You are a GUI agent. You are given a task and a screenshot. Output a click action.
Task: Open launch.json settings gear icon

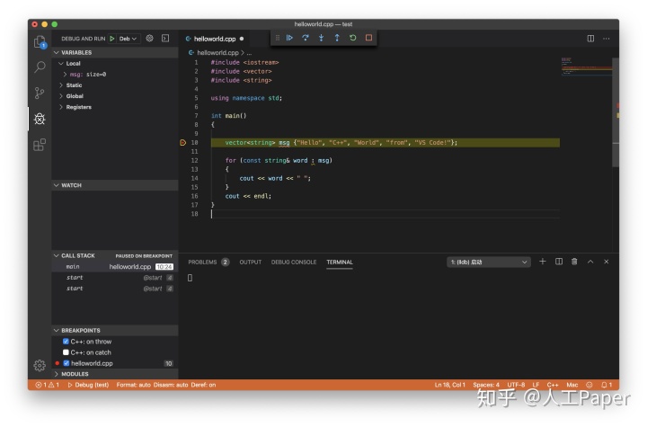149,39
